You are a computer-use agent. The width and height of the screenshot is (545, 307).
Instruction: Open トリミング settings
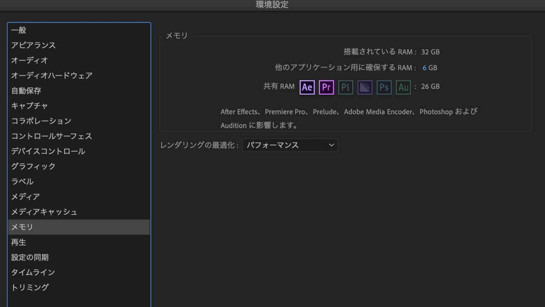(79, 287)
